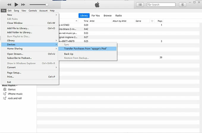This screenshot has width=202, height=133.
Task: Adjust the volume slider knob
Action: (47, 5)
